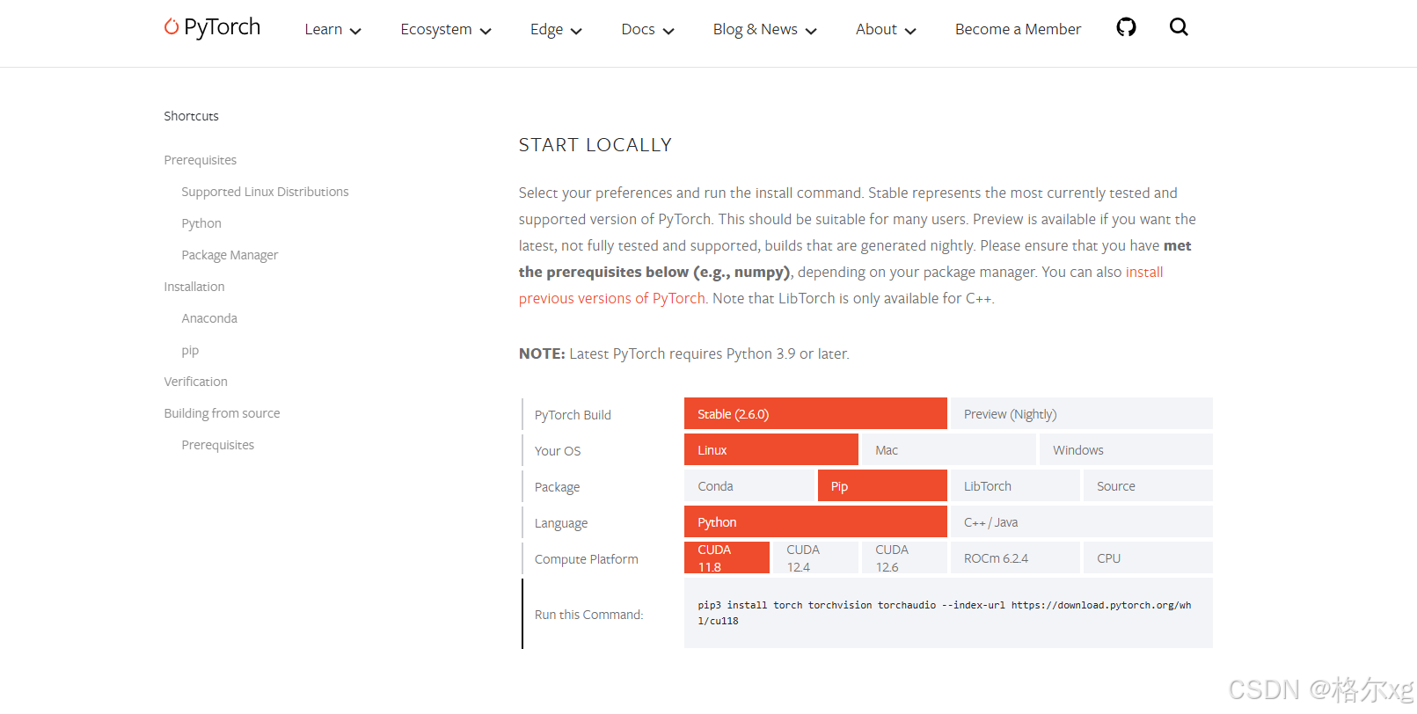Select Conda package option
The height and width of the screenshot is (714, 1417).
[x=749, y=485]
